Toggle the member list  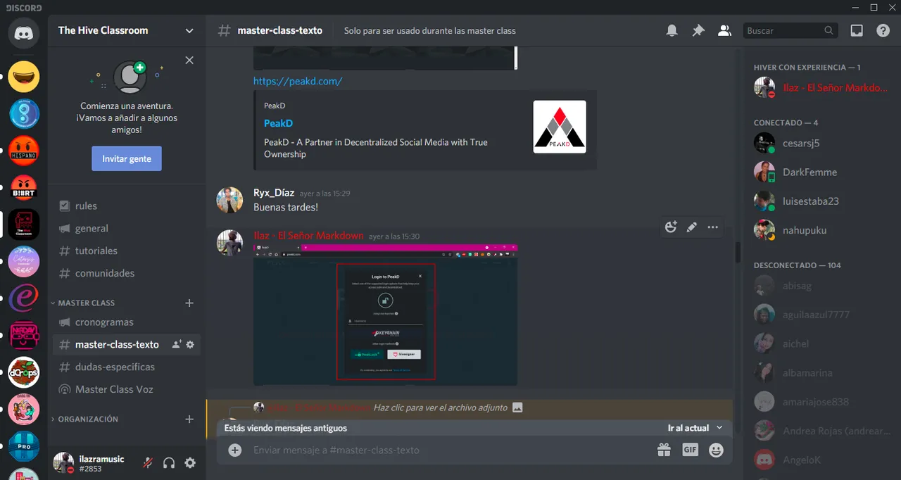tap(724, 30)
